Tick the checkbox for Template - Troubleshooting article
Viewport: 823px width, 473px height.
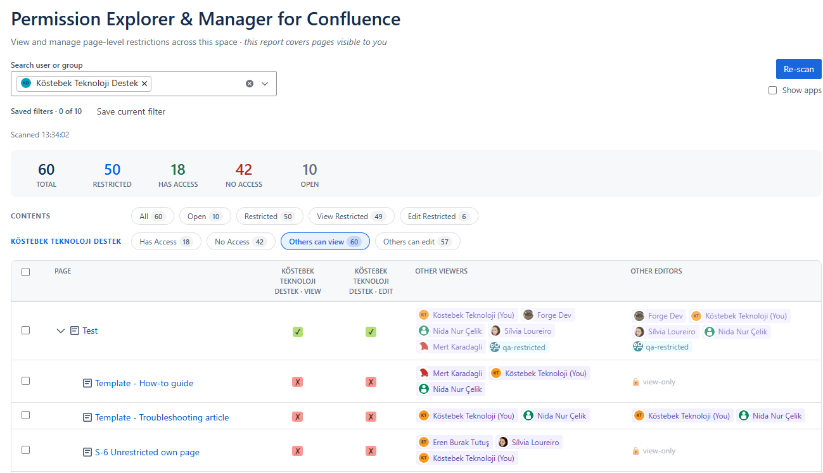point(26,415)
